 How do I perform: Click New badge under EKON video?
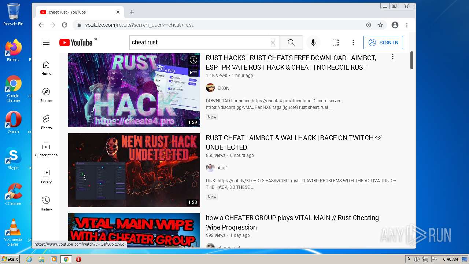pos(212,117)
